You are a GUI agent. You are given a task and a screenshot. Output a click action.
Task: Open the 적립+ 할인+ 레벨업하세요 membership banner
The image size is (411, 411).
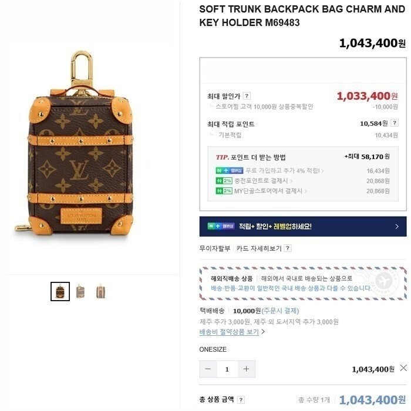pos(303,227)
